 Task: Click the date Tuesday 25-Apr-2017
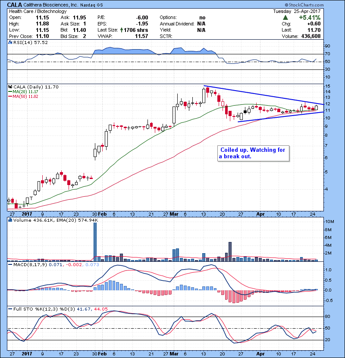[x=297, y=11]
